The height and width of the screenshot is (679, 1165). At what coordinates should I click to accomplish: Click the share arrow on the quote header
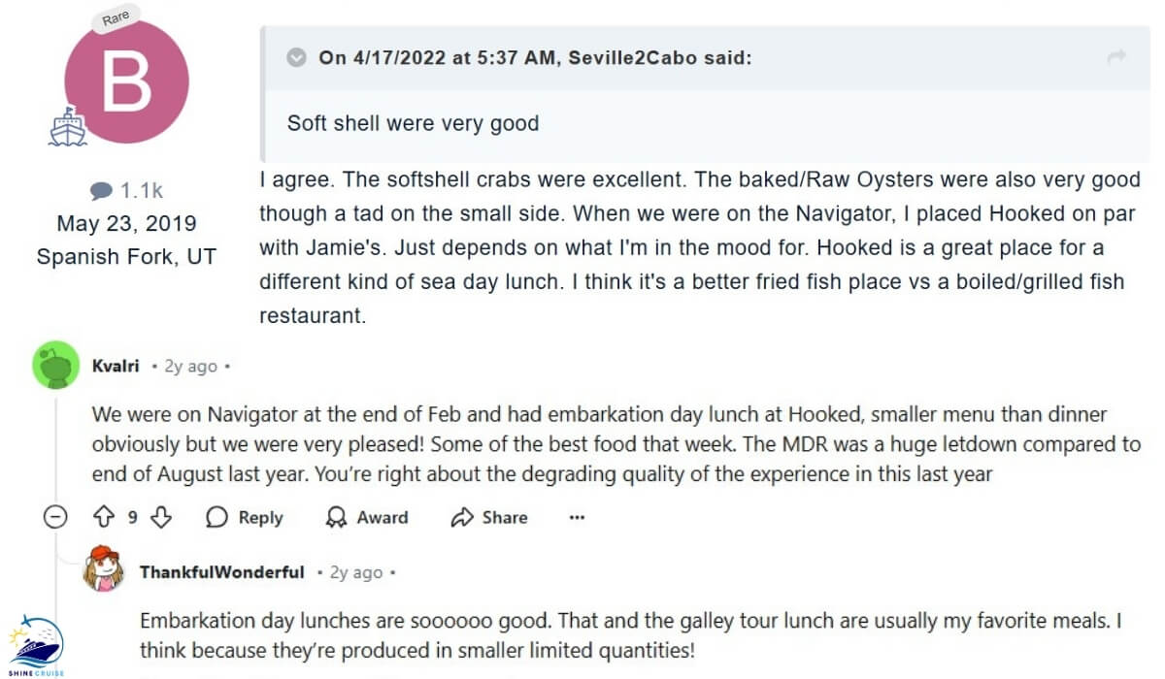(1116, 57)
